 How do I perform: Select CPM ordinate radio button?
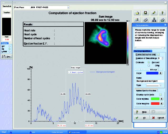point(149,66)
